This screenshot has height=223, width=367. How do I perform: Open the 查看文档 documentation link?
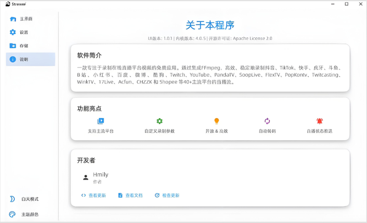[x=130, y=195]
